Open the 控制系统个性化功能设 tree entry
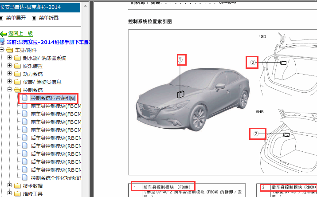Viewport: 317px width, 197px height. click(56, 178)
